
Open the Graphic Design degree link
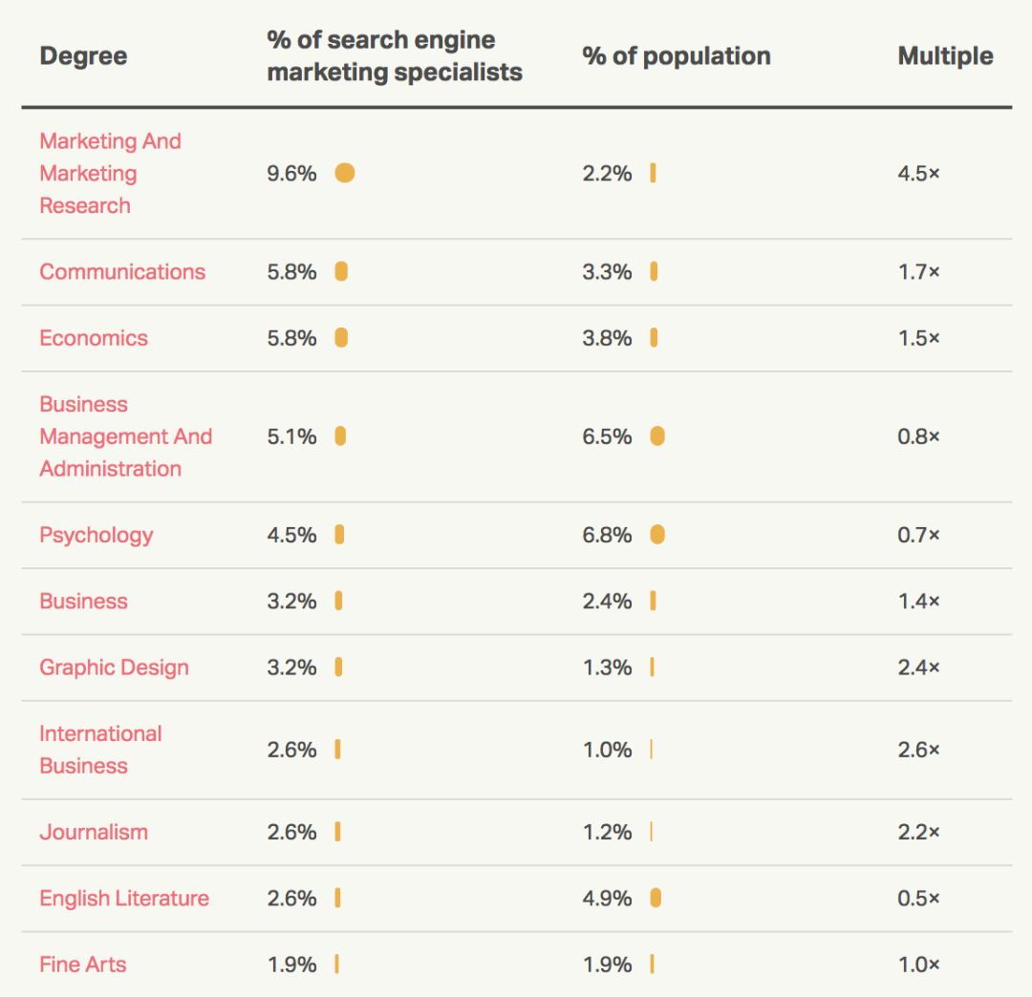(x=114, y=668)
